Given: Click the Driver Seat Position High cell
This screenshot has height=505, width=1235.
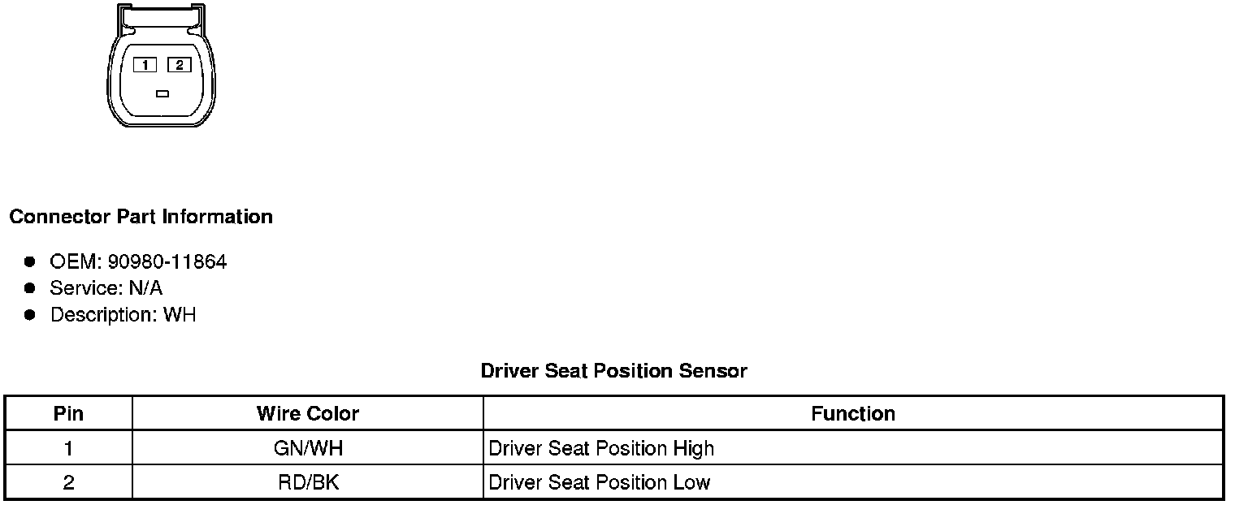Looking at the screenshot, I should (601, 448).
